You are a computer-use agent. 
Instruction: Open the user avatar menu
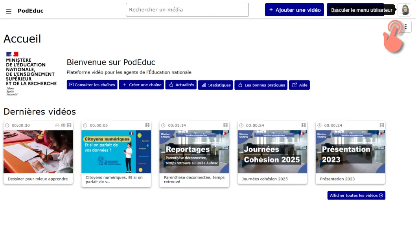click(x=405, y=10)
